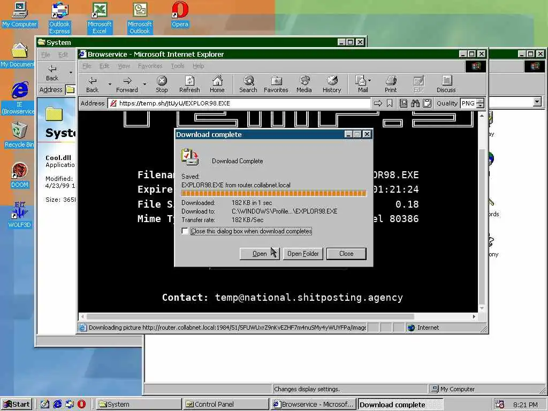Launch Outlook Express from quick launch bar
Viewport: 548px width, 411px height.
pos(70,404)
